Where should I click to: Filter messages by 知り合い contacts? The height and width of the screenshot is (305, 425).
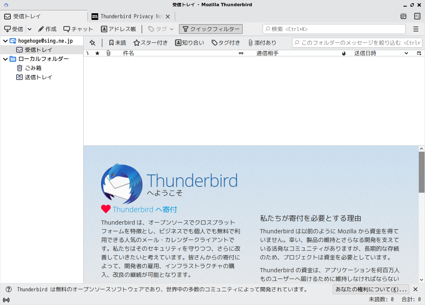[x=189, y=43]
